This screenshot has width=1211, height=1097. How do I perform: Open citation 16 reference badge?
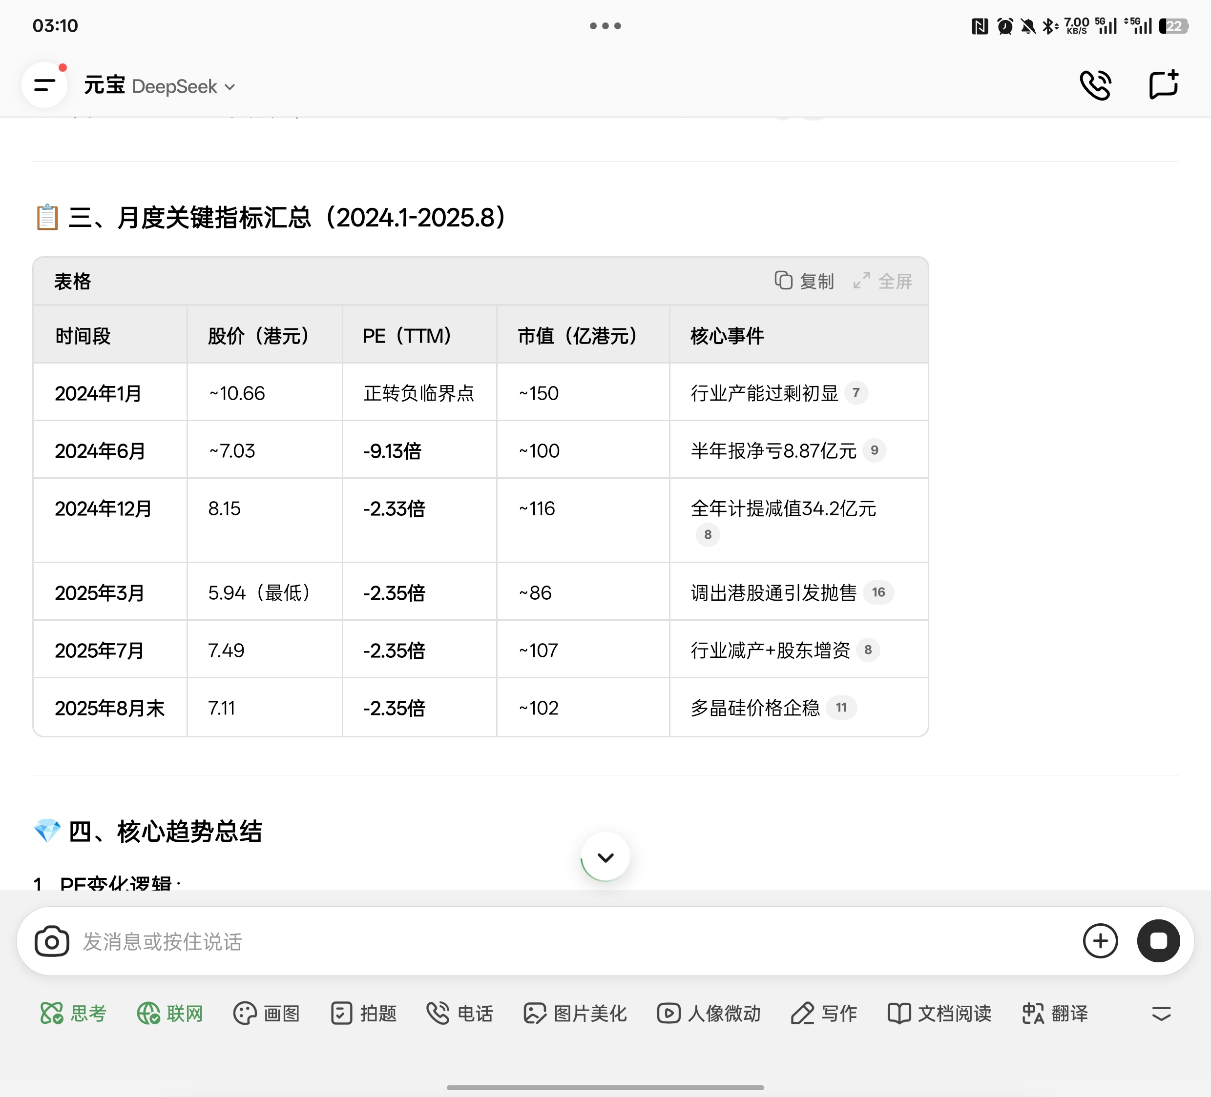878,592
